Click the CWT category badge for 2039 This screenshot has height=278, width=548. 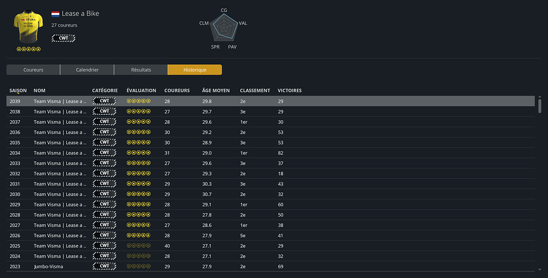tap(105, 101)
